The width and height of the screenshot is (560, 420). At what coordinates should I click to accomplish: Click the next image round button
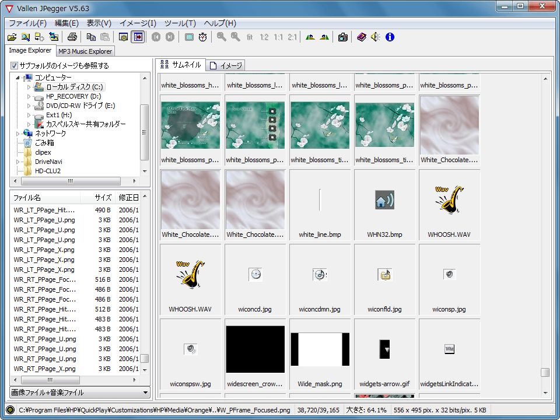coord(170,37)
